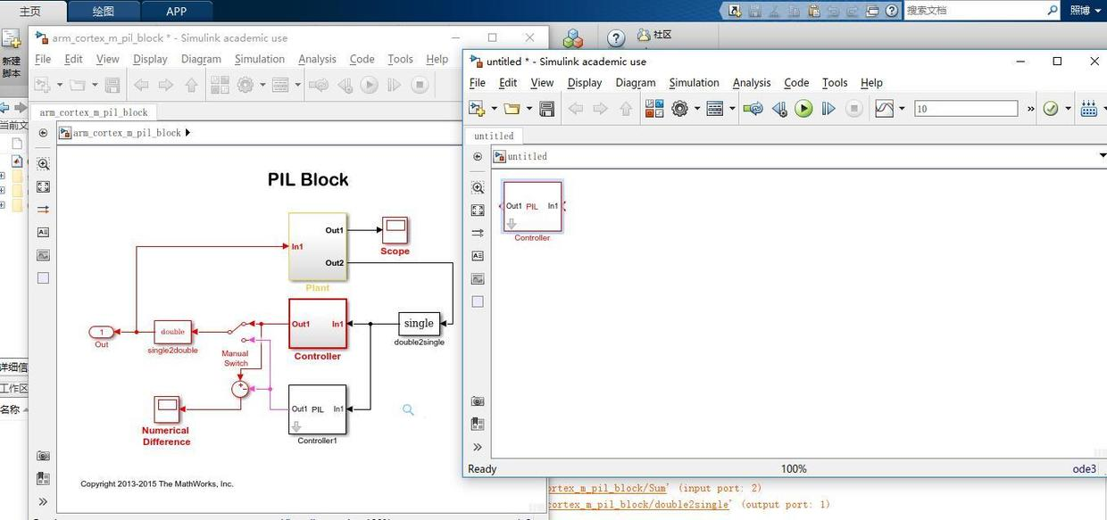Select Annotation tool in arm_cortex palette

[x=44, y=232]
